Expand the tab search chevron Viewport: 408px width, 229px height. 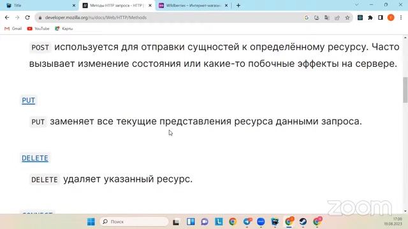click(357, 5)
